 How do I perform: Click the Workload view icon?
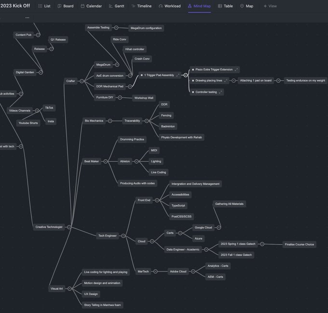[x=161, y=6]
